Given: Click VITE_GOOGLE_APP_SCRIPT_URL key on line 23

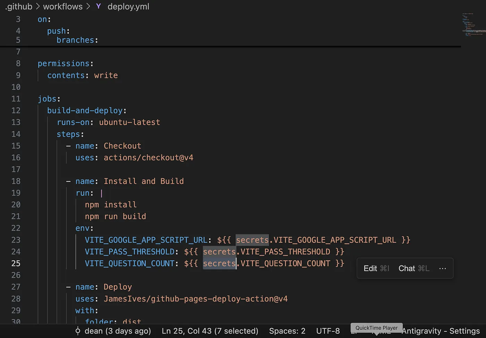Looking at the screenshot, I should [x=146, y=240].
